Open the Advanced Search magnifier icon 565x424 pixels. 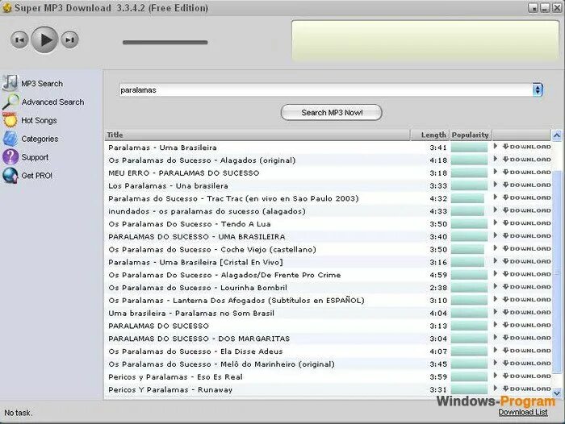click(10, 102)
